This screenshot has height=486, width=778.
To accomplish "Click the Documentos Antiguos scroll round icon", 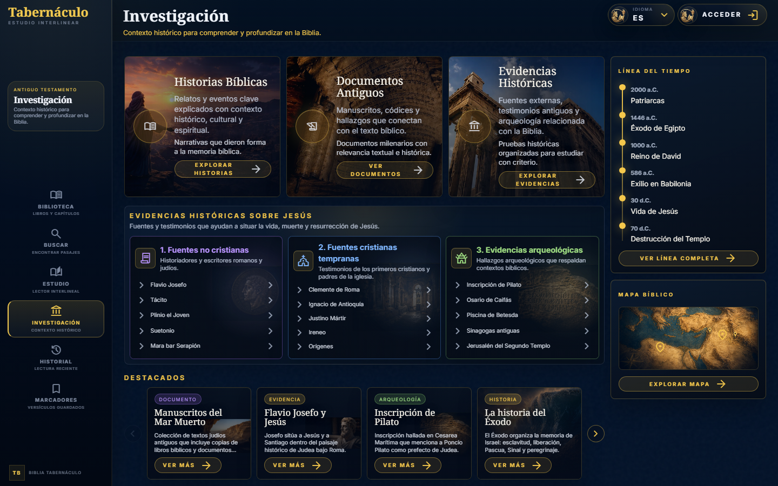I will click(312, 126).
